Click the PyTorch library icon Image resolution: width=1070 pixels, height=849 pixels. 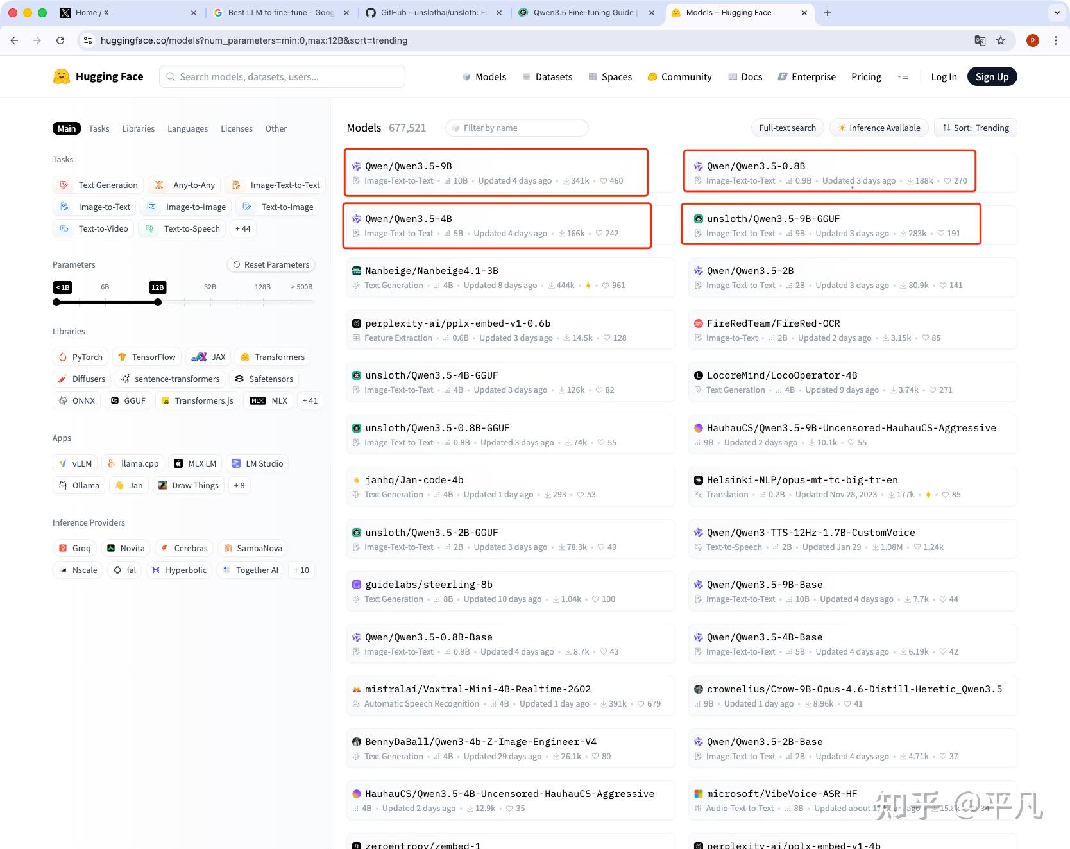tap(63, 357)
